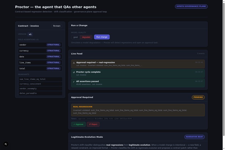
Task: Click the Pending status badge
Action: point(198,97)
